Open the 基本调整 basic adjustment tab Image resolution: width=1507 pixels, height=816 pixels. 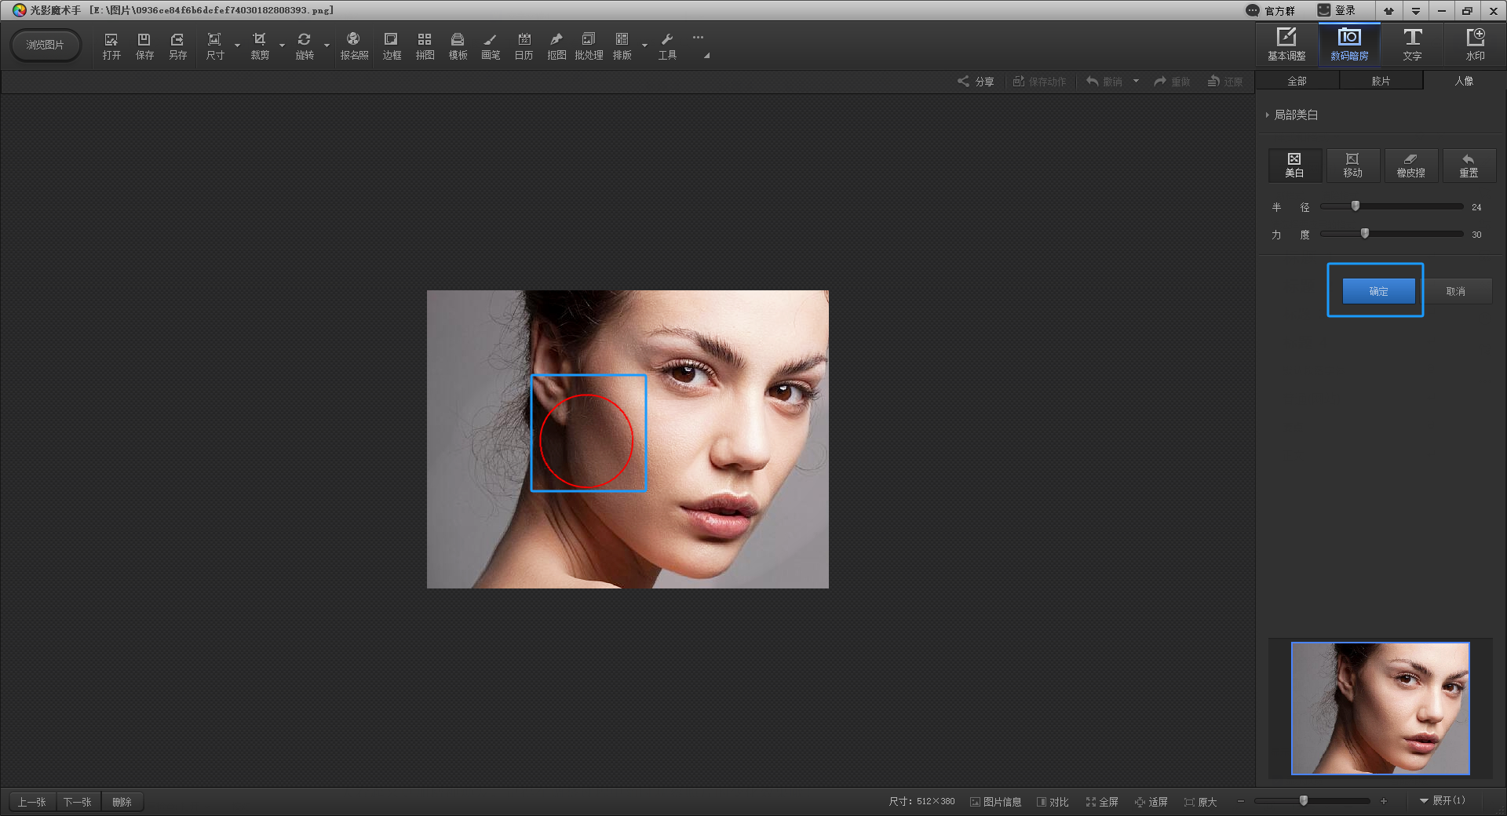pos(1286,45)
